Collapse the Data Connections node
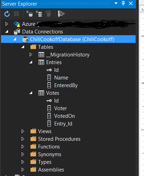Screen dimensions: 144x176 click(x=7, y=31)
